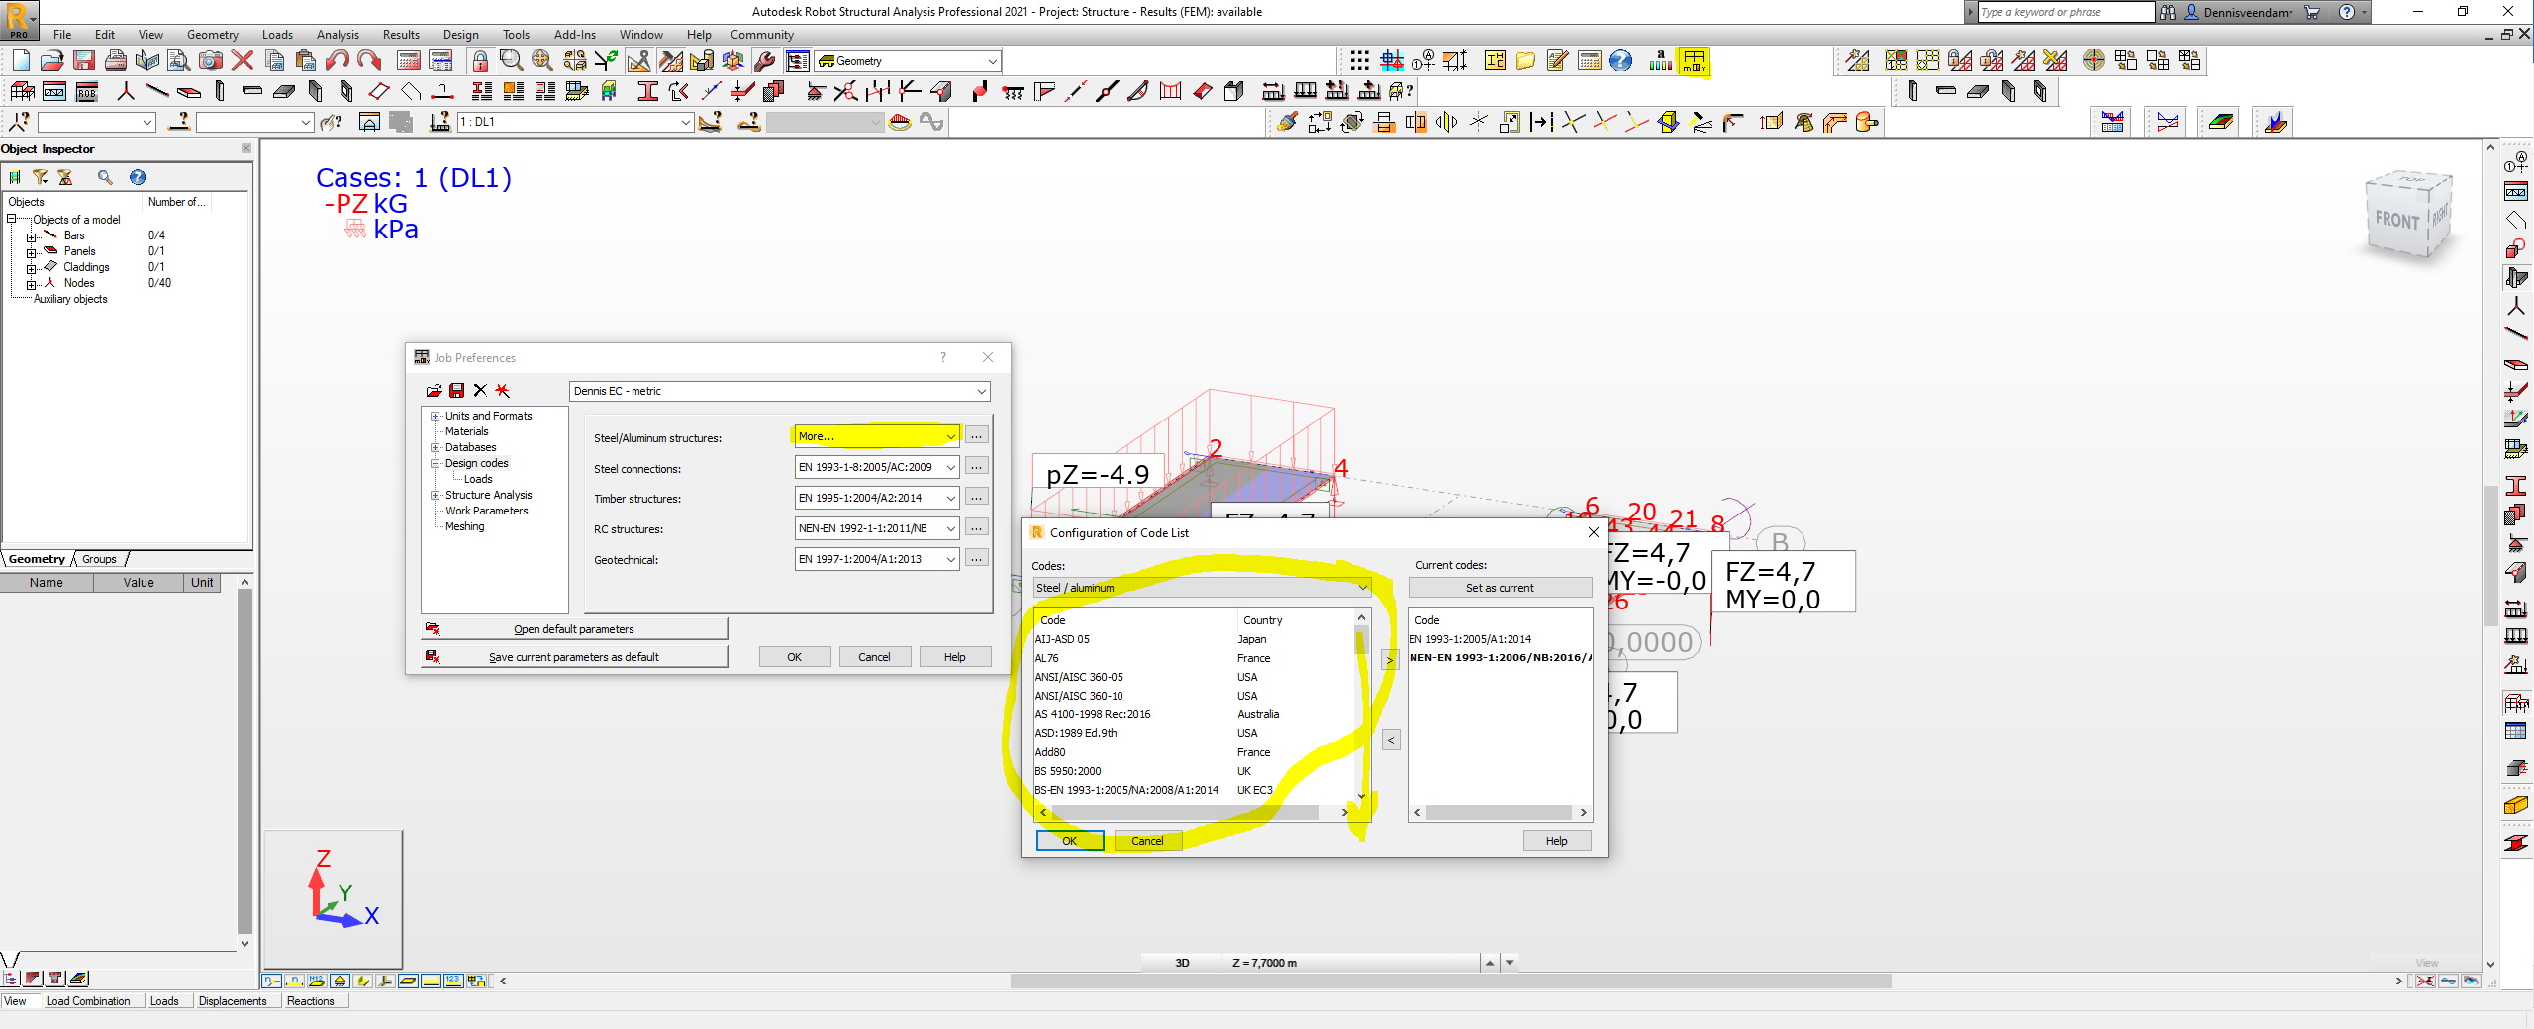This screenshot has width=2534, height=1029.
Task: Open the Codes dropdown showing Steel / aluminum
Action: (1202, 588)
